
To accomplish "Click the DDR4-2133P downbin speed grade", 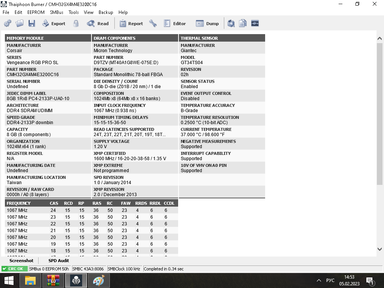I will tap(30, 123).
